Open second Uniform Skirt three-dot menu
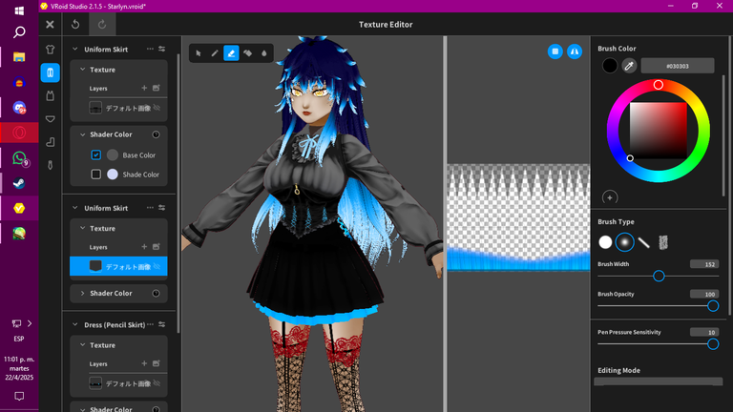Viewport: 733px width, 412px height. click(150, 208)
